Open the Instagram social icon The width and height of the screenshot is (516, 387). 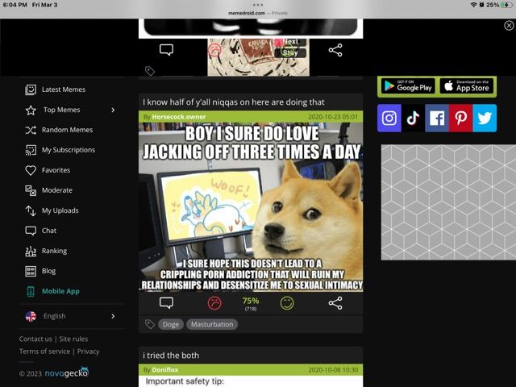tap(389, 118)
